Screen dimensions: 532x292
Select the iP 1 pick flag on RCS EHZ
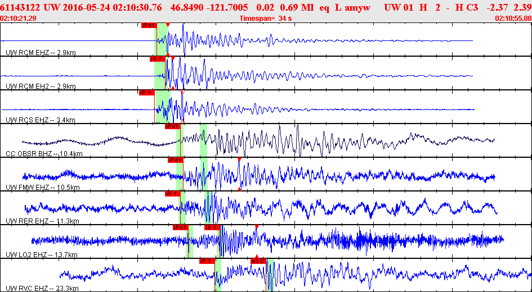click(x=146, y=93)
